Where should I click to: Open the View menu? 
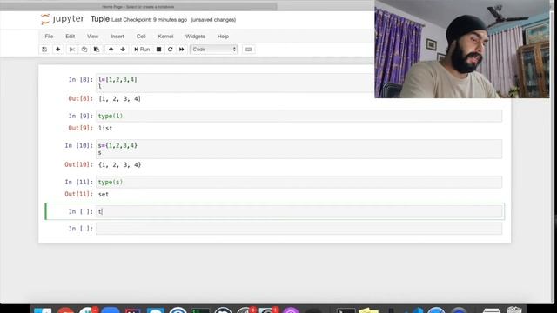93,37
